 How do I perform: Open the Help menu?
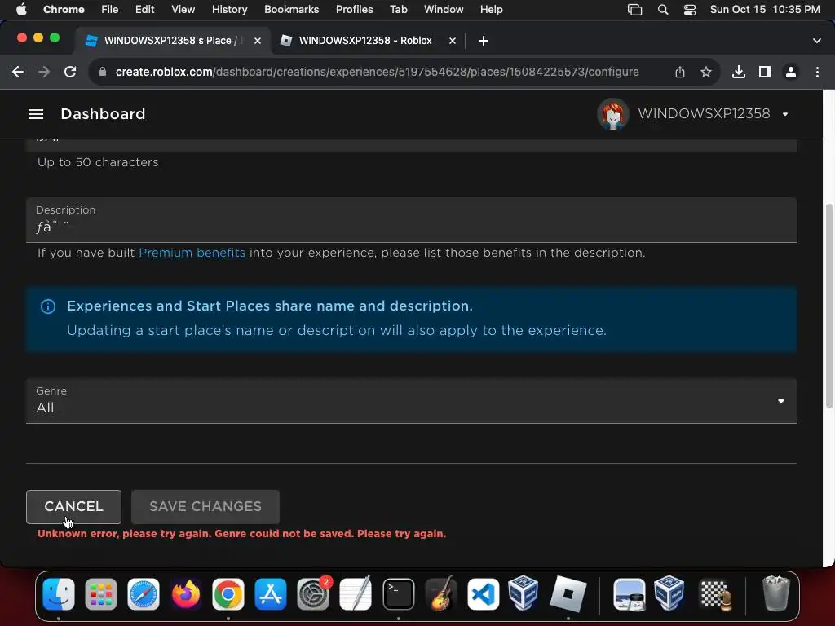pos(491,10)
